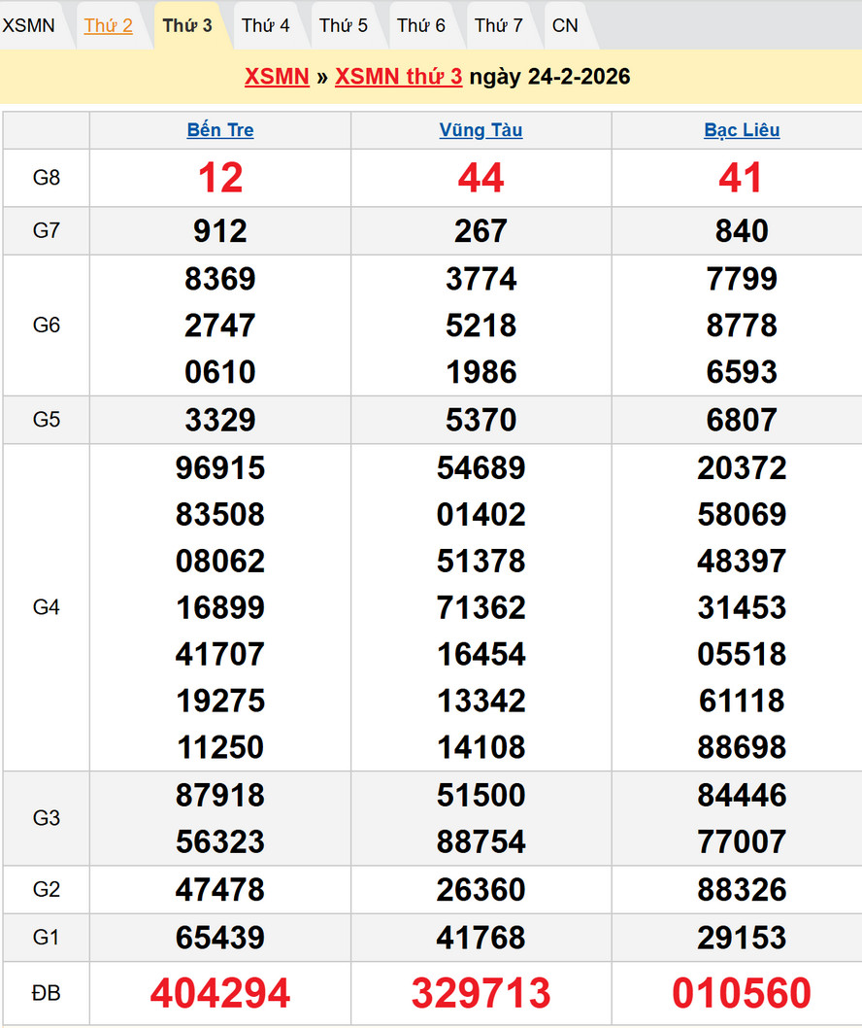The width and height of the screenshot is (862, 1028).
Task: Select the Thứ 7 tab
Action: (499, 25)
